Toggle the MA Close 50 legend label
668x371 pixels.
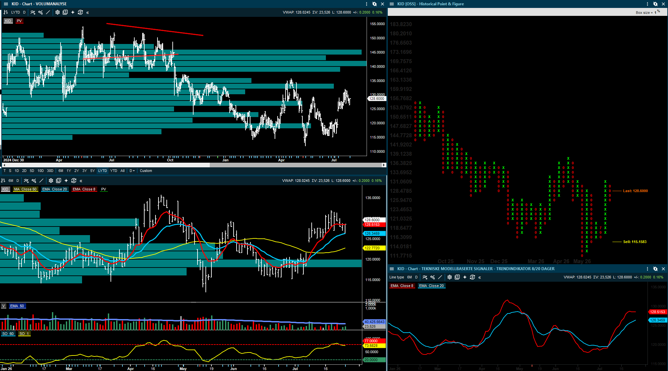pos(25,189)
